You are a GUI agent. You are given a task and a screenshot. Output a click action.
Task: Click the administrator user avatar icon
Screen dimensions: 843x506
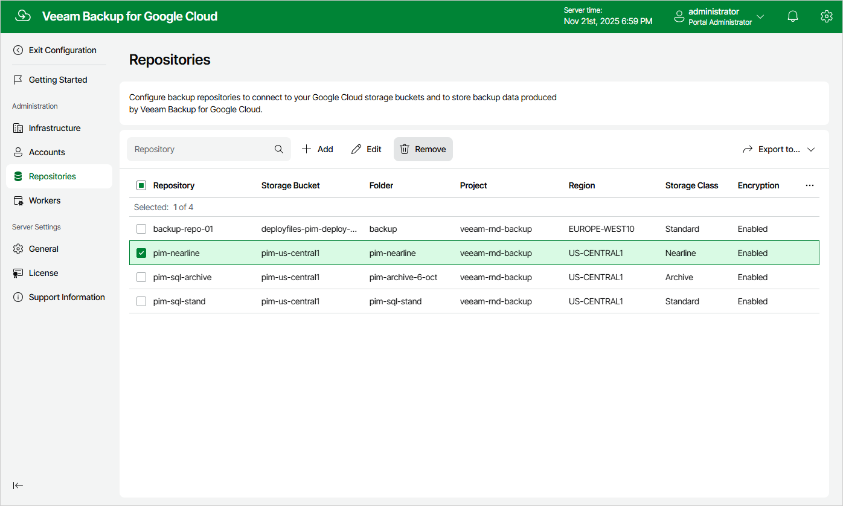coord(679,16)
